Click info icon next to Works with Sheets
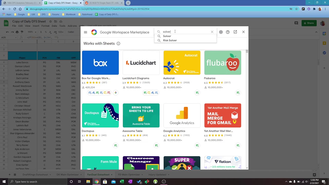This screenshot has width=329, height=185. point(118,44)
